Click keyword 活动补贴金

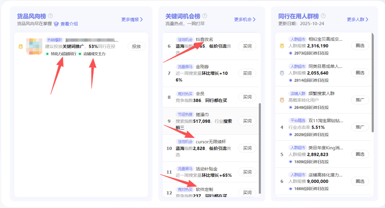pos(206,169)
